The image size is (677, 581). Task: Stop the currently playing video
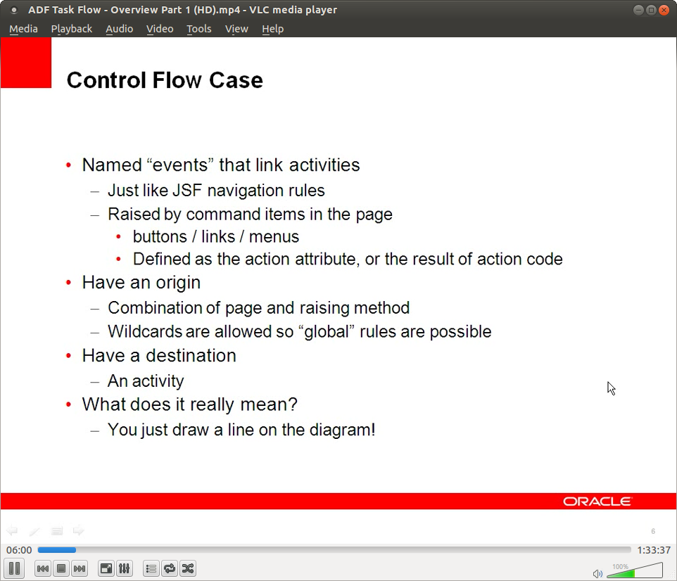pyautogui.click(x=61, y=568)
